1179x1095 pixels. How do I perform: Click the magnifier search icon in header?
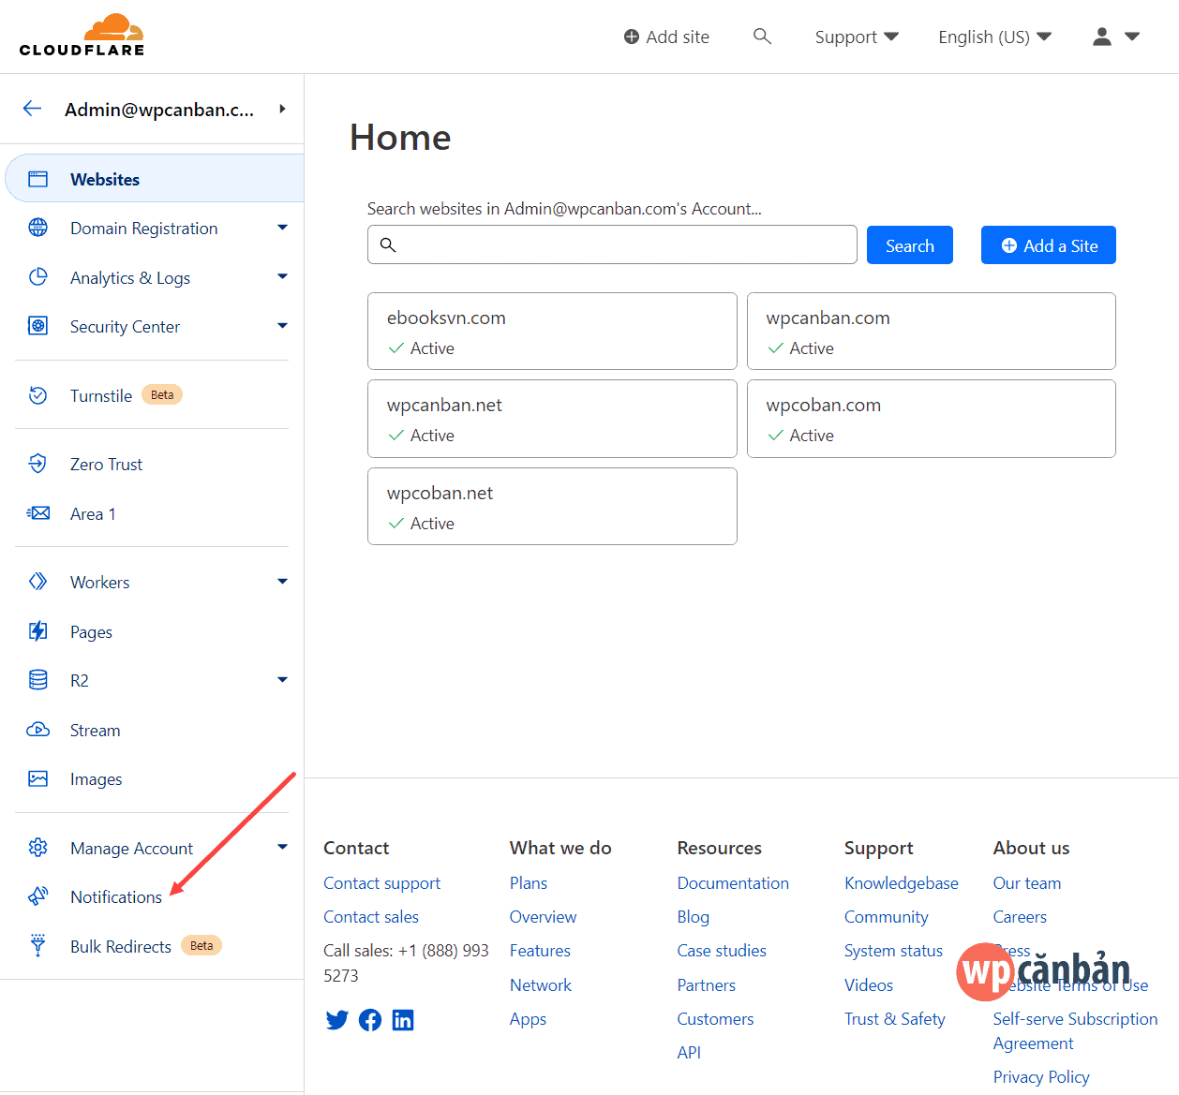pyautogui.click(x=762, y=37)
